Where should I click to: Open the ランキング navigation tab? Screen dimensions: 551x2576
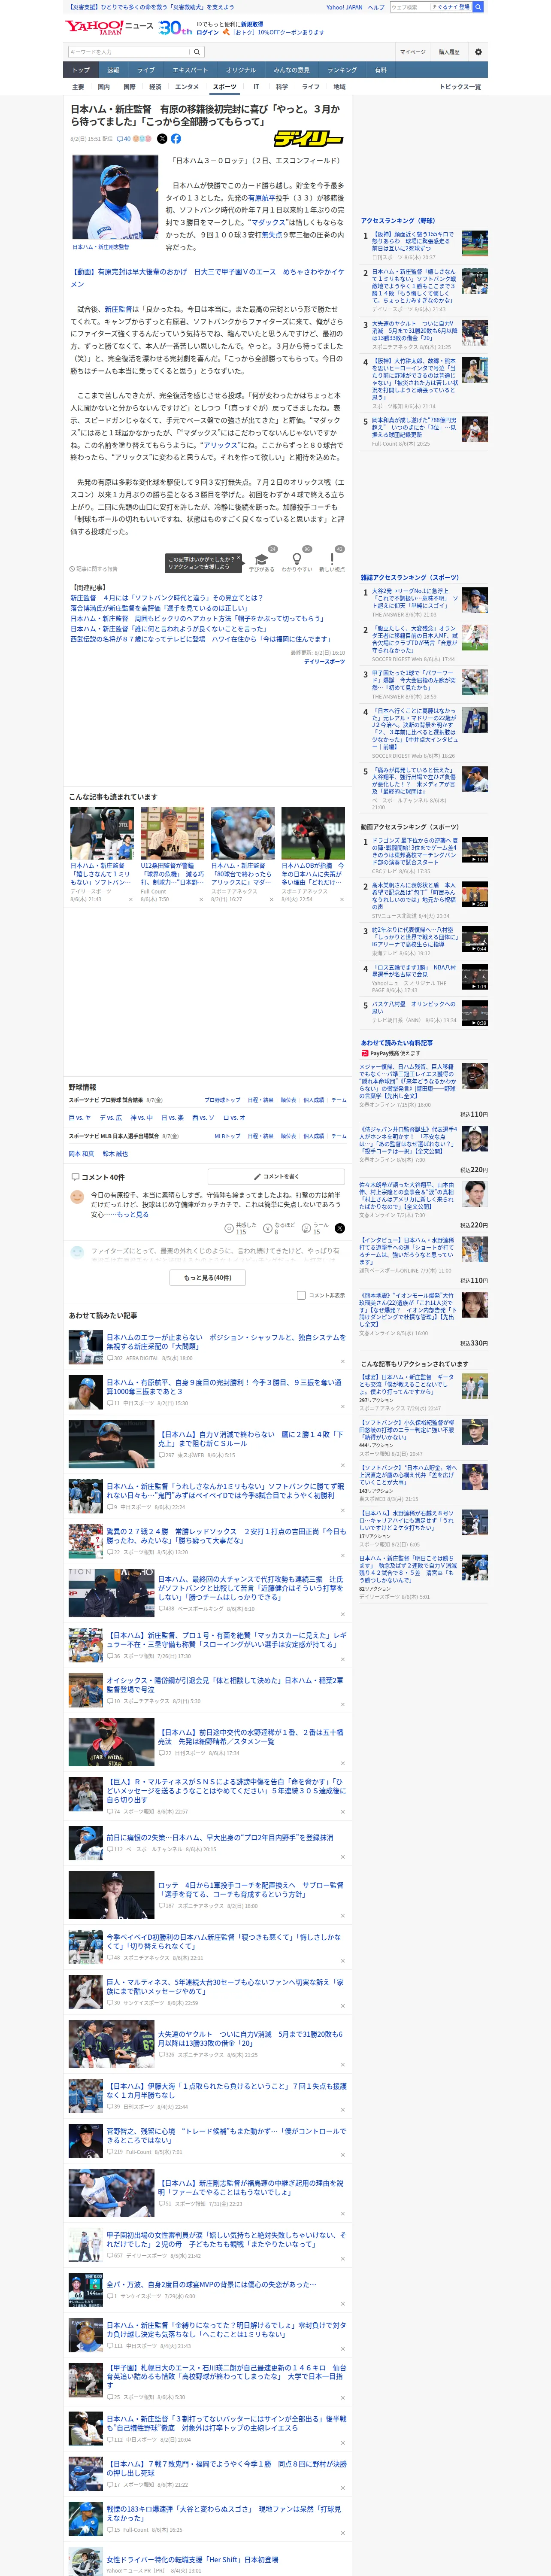click(342, 70)
